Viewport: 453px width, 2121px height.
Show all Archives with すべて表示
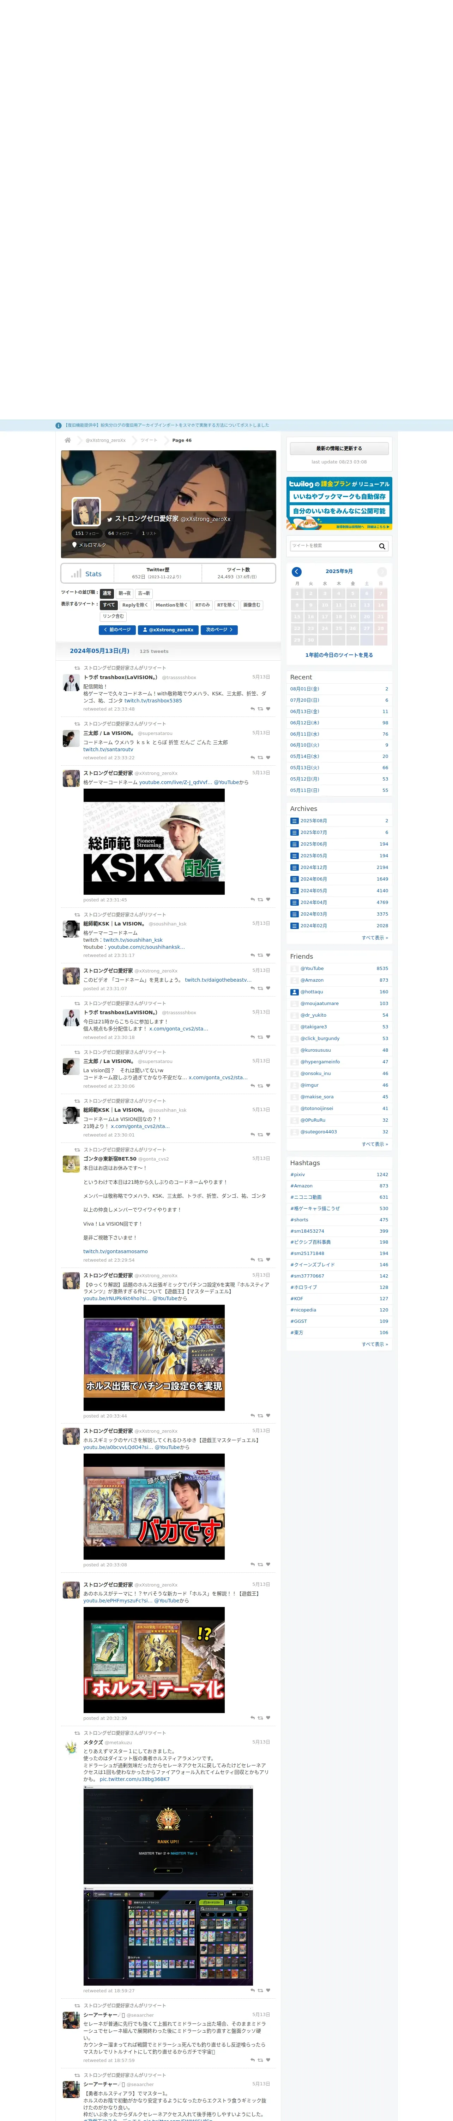[375, 937]
